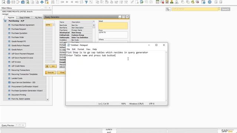Open Landed Costs menu item
This screenshot has width=237, height=133.
(x=17, y=78)
